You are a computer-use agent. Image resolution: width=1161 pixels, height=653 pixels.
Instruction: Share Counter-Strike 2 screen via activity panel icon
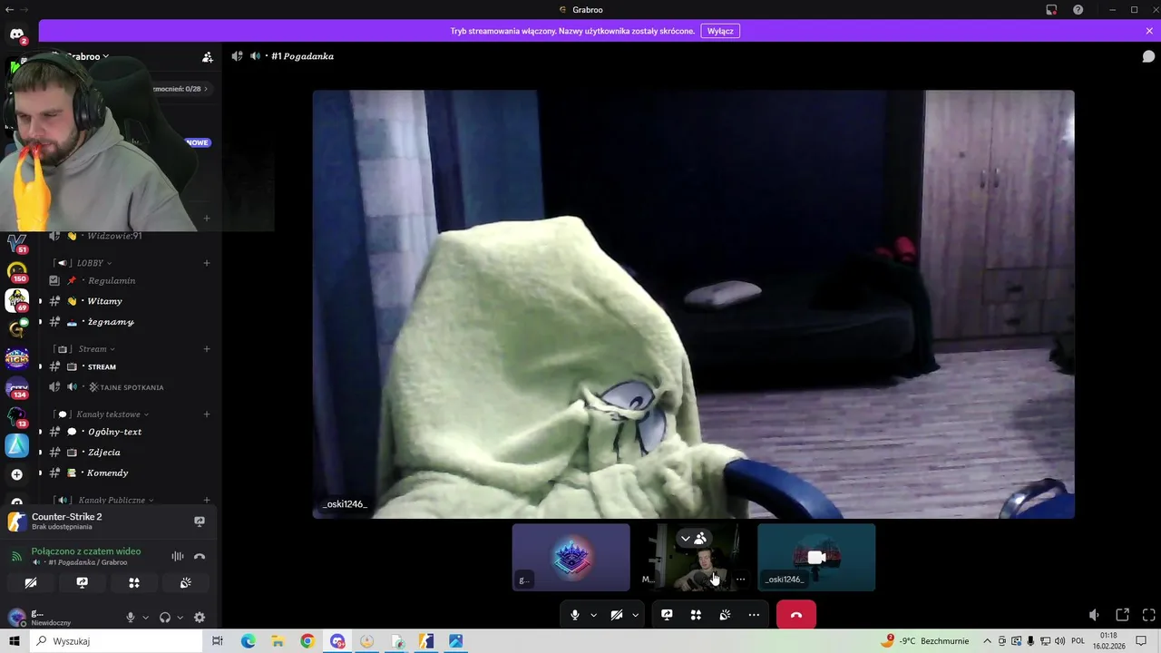(200, 521)
